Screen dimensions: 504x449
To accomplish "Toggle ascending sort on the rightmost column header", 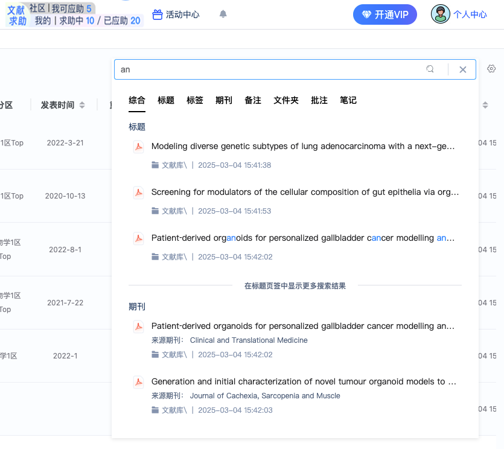I will (485, 104).
